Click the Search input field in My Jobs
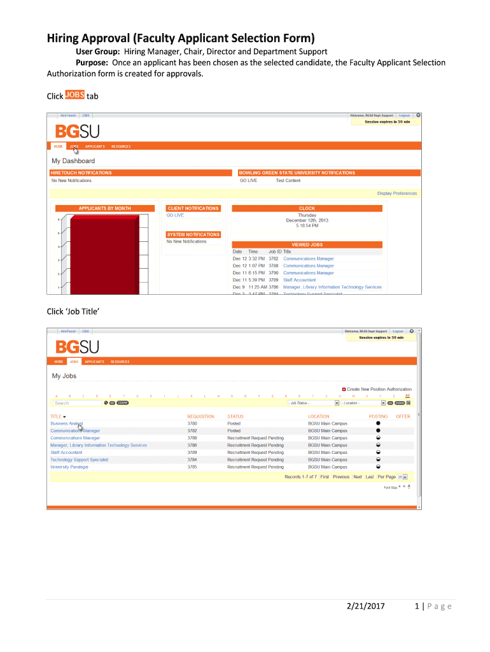490x652 pixels. (78, 403)
